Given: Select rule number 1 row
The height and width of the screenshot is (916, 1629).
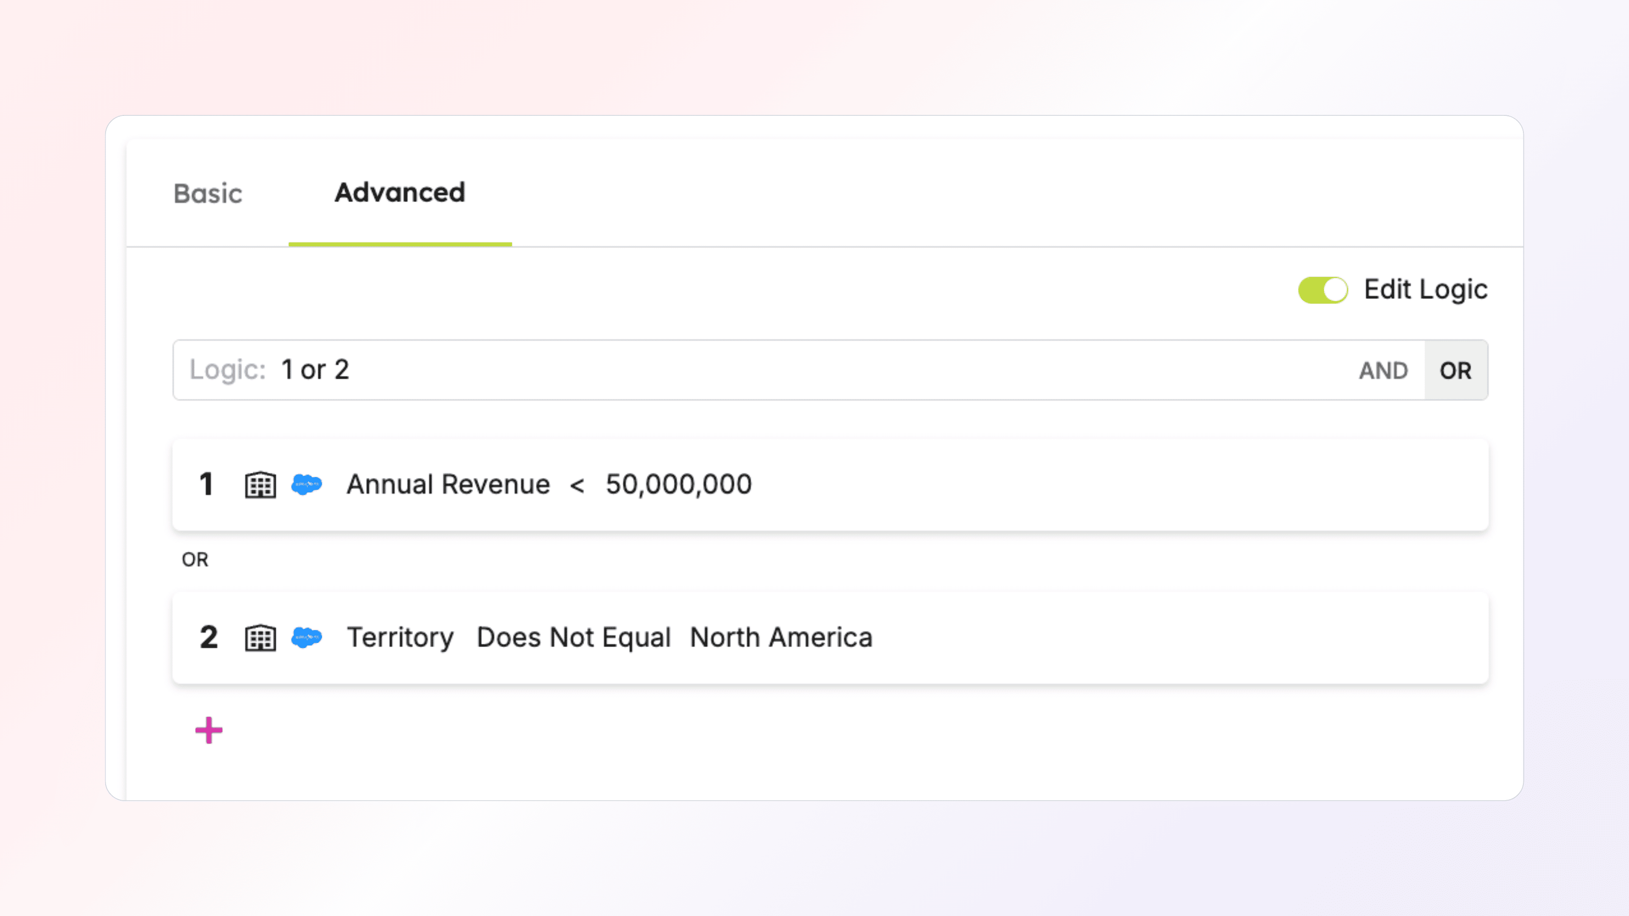Looking at the screenshot, I should tap(206, 485).
